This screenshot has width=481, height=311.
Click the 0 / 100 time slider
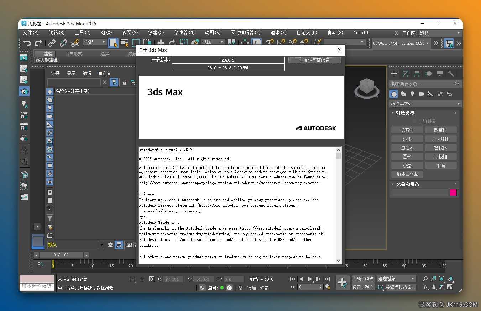61,255
